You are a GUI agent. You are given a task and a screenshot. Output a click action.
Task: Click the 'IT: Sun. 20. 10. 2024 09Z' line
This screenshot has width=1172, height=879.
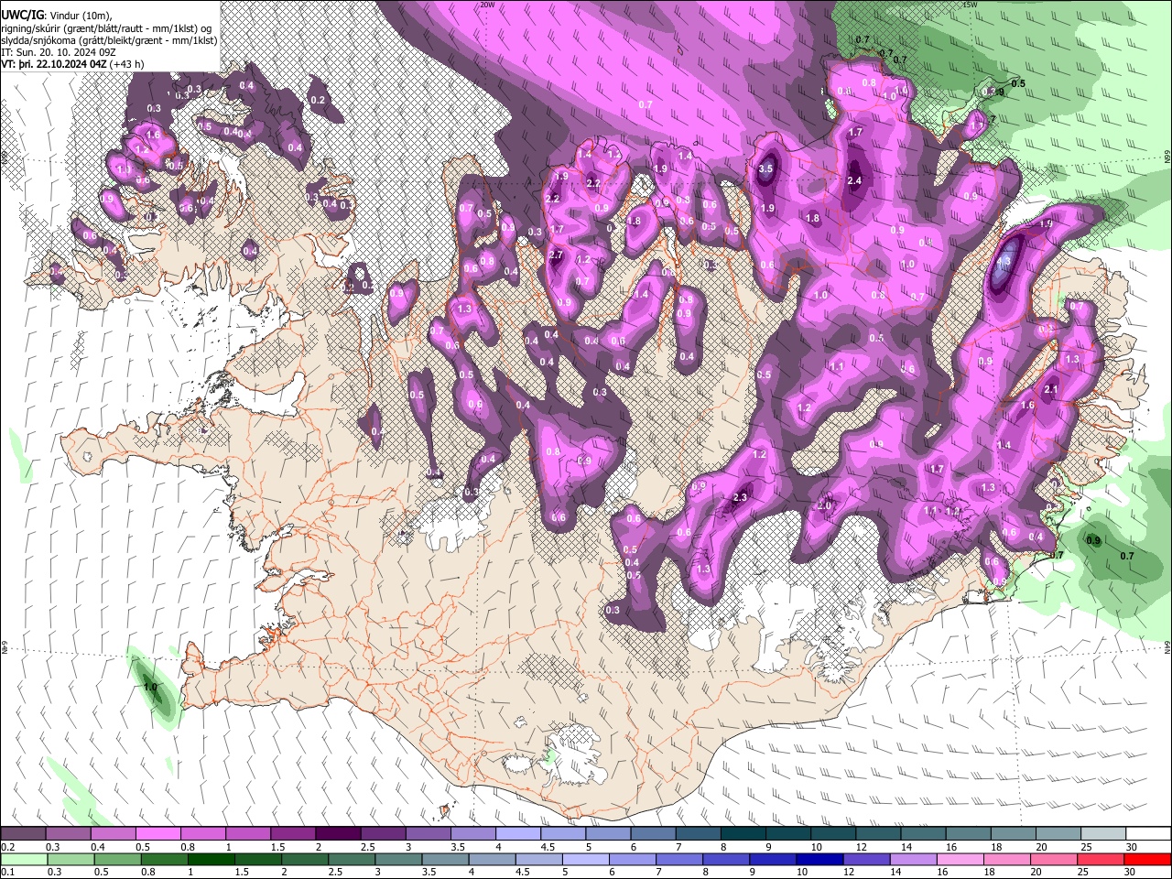[59, 52]
